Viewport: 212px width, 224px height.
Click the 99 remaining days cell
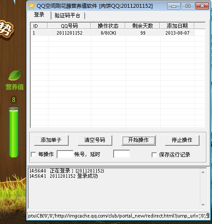143,33
